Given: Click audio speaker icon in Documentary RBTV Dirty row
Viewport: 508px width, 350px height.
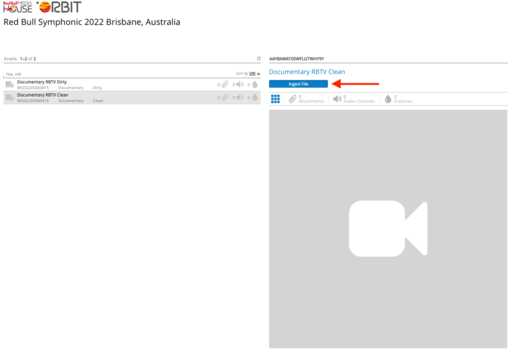Looking at the screenshot, I should point(239,85).
